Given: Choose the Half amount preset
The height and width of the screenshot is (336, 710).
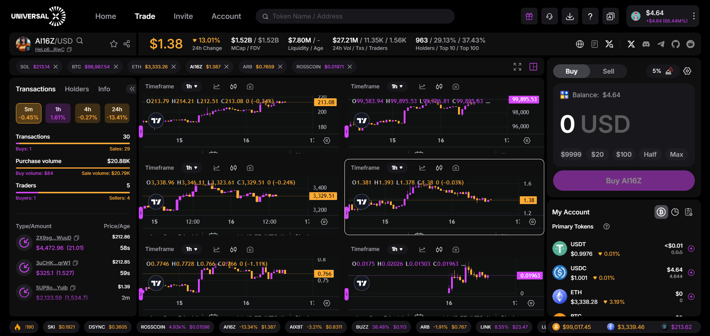Looking at the screenshot, I should 650,155.
